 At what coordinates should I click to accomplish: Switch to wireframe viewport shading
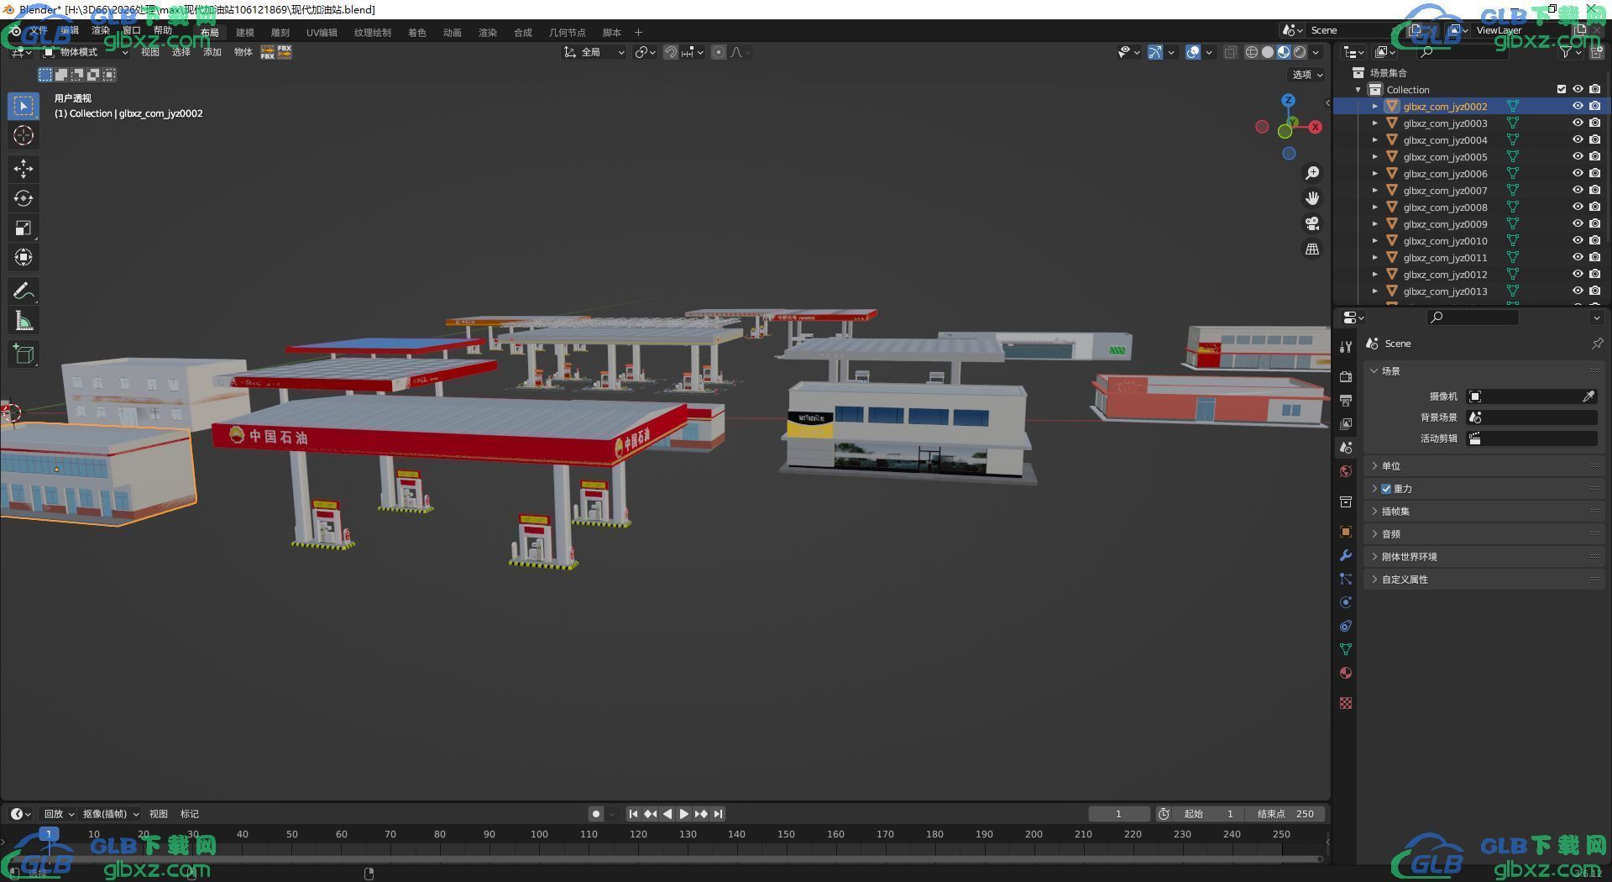[x=1252, y=52]
